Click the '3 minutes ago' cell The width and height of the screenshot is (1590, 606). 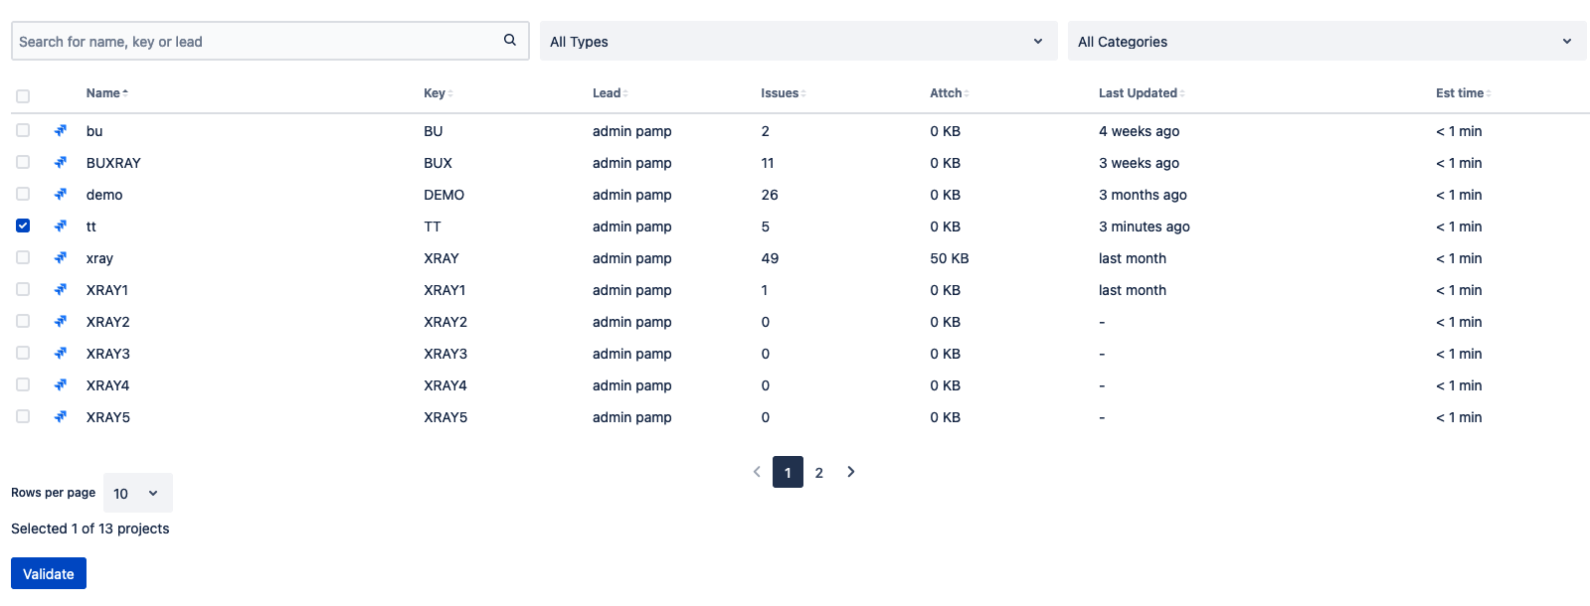1144,227
